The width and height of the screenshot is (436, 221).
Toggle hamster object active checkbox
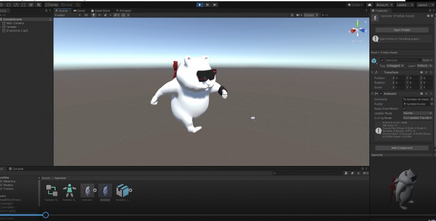(x=382, y=60)
